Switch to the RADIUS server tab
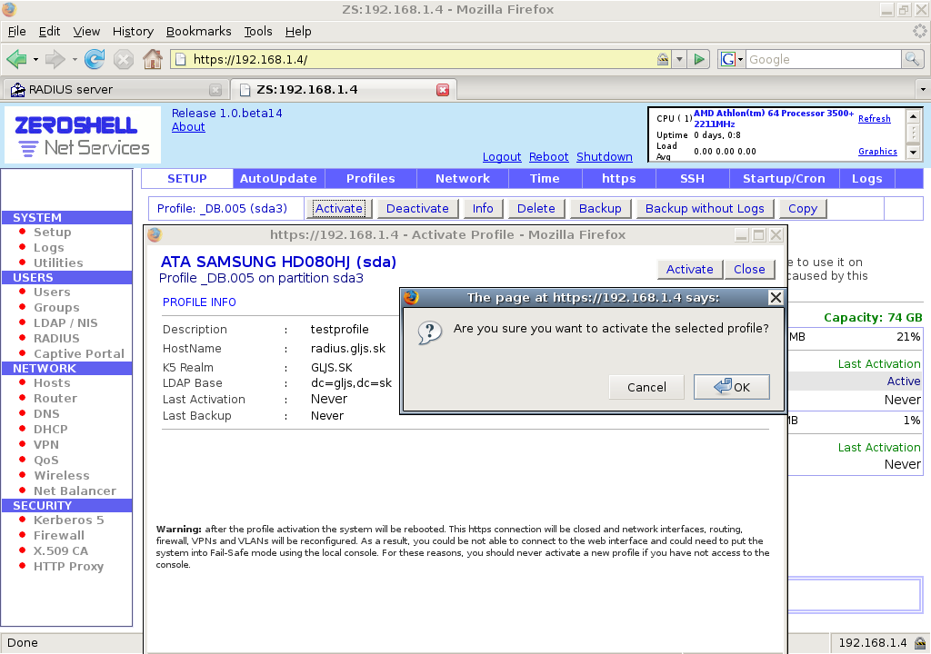The image size is (931, 654). [x=115, y=90]
